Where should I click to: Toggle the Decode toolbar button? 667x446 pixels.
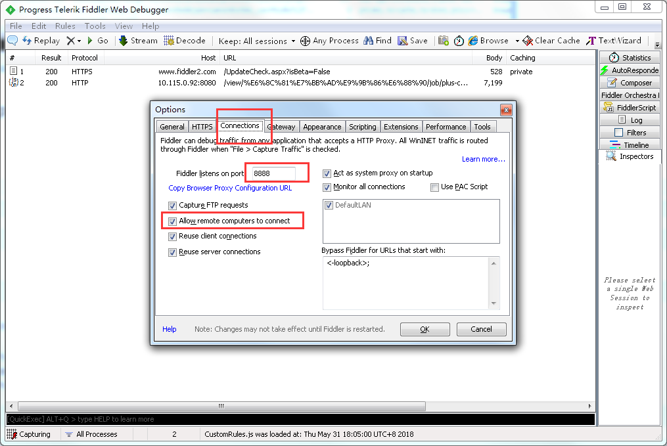(x=185, y=40)
